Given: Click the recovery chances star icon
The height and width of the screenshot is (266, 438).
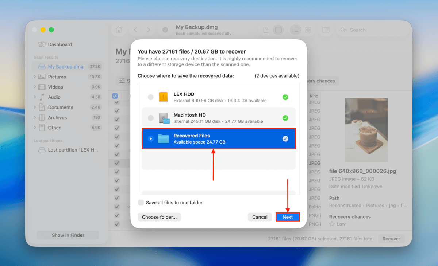Looking at the screenshot, I should (332, 224).
